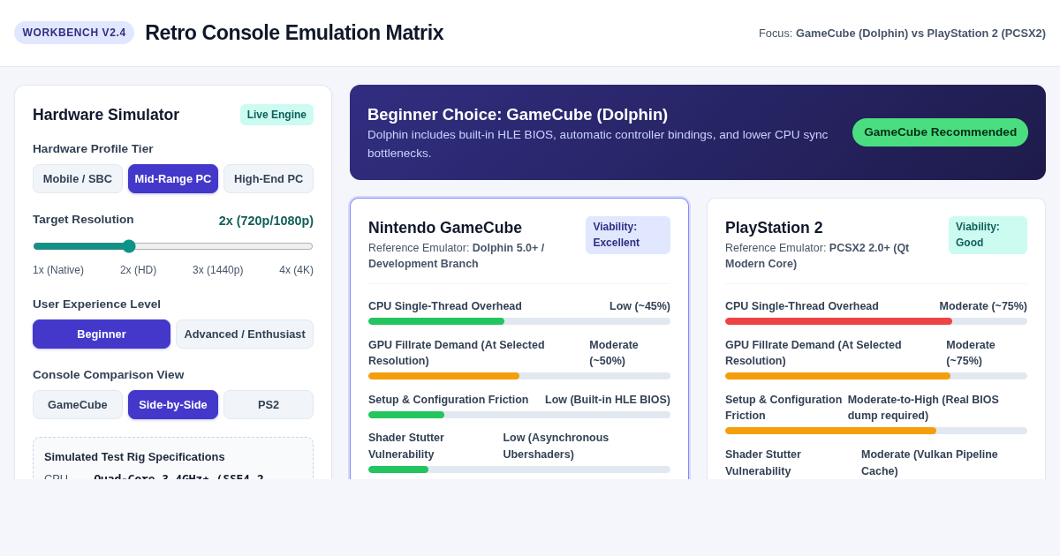
Task: Click the GameCube Shader Stutter Vulnerability bar
Action: coord(519,470)
